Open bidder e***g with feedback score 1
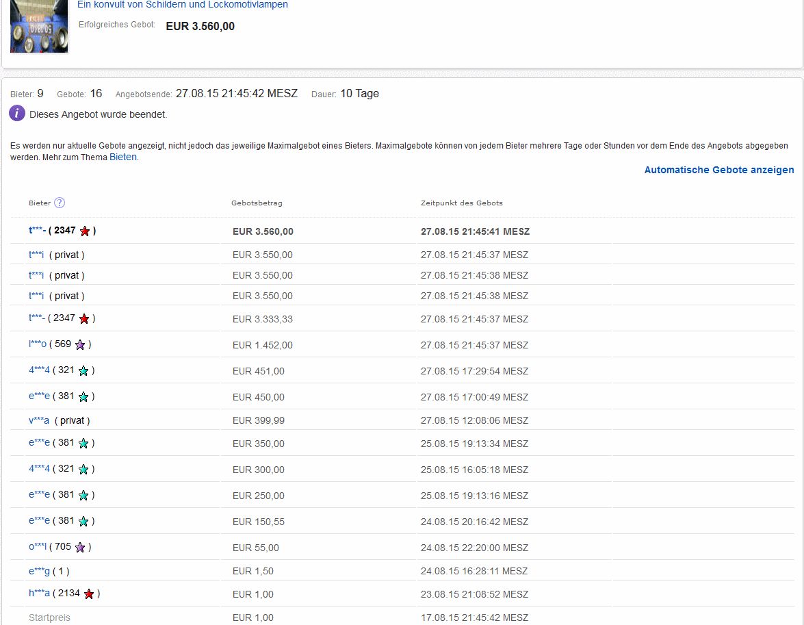804x625 pixels. tap(39, 571)
